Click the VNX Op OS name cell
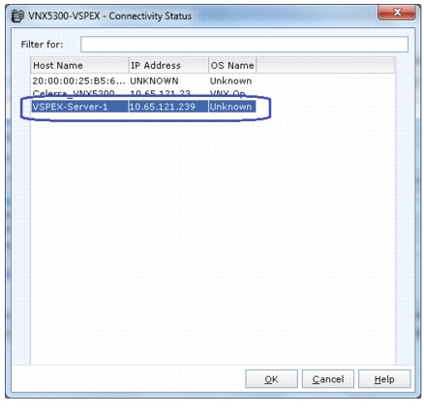 point(227,93)
